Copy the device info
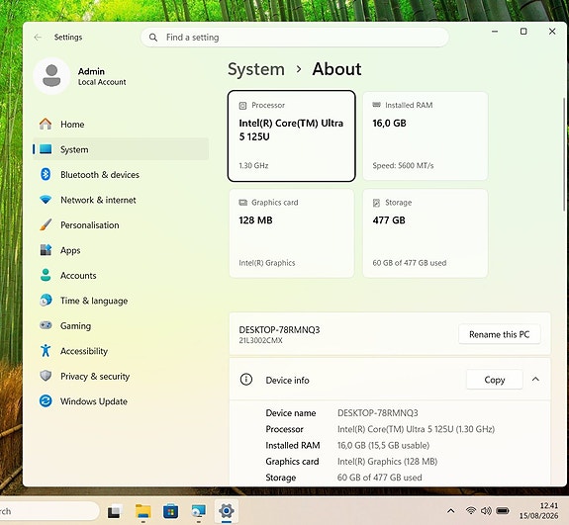Image resolution: width=569 pixels, height=525 pixels. point(494,380)
